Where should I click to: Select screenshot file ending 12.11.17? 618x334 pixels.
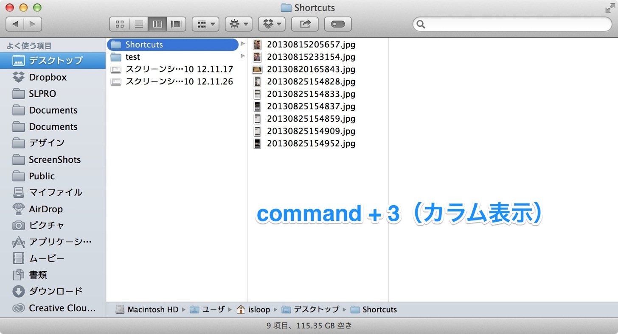(x=173, y=69)
